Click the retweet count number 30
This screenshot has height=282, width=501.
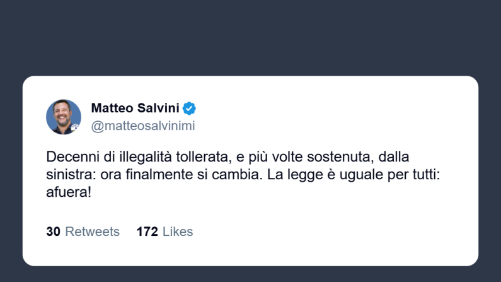(53, 232)
